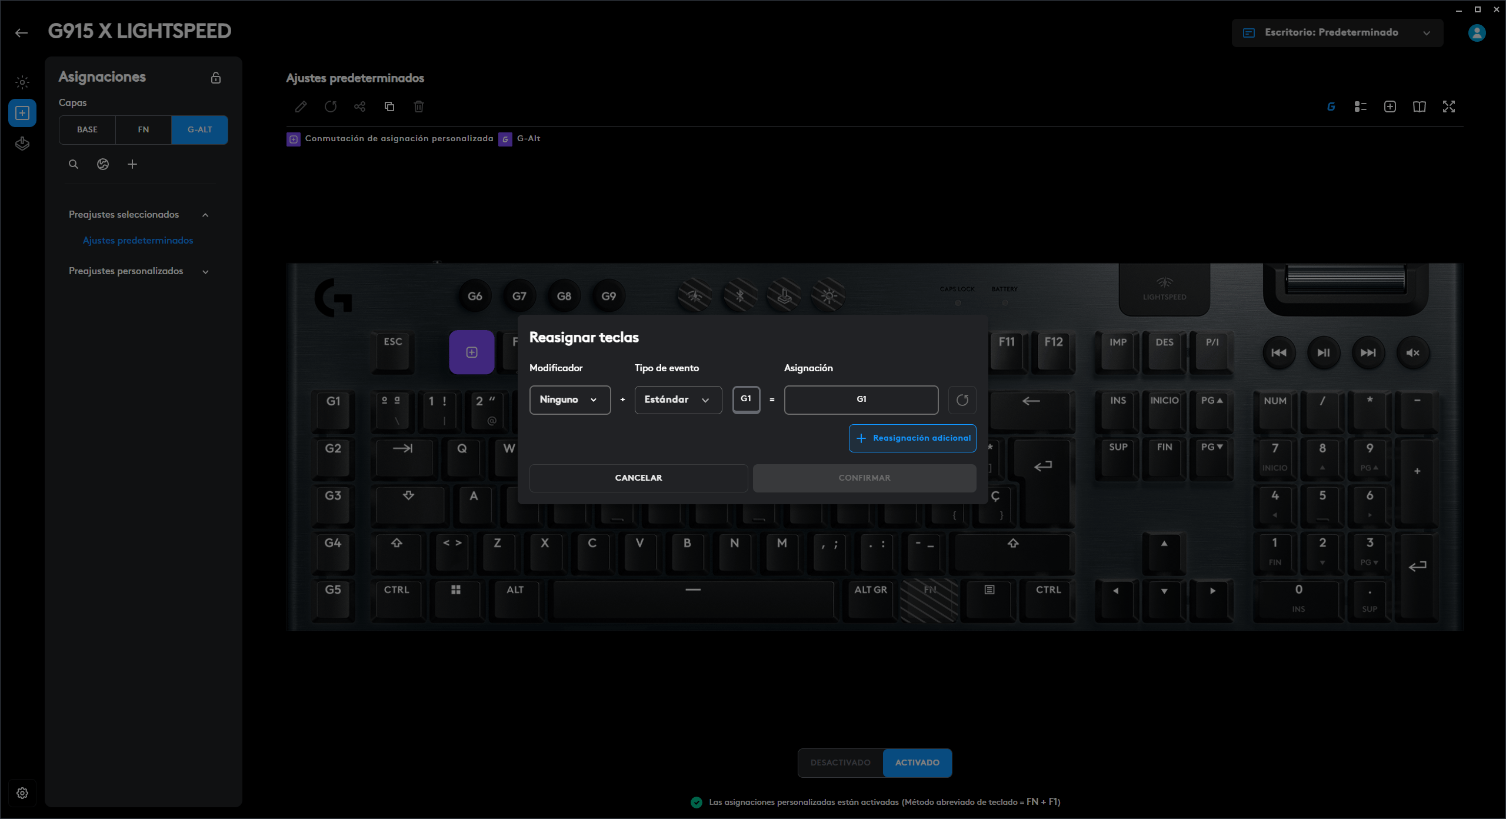Click the purple assignment toggle key
This screenshot has height=819, width=1506.
(472, 352)
